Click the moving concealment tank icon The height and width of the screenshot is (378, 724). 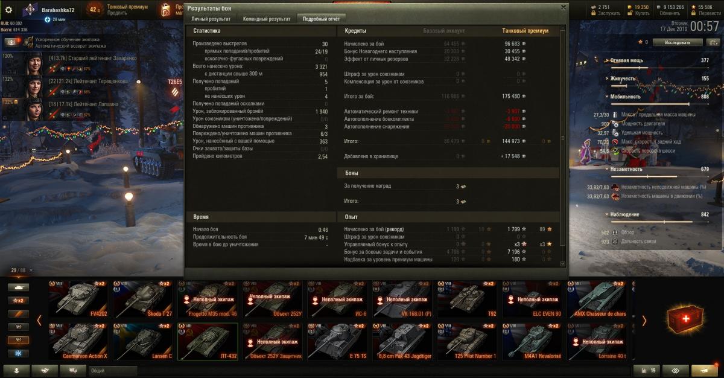coord(616,196)
